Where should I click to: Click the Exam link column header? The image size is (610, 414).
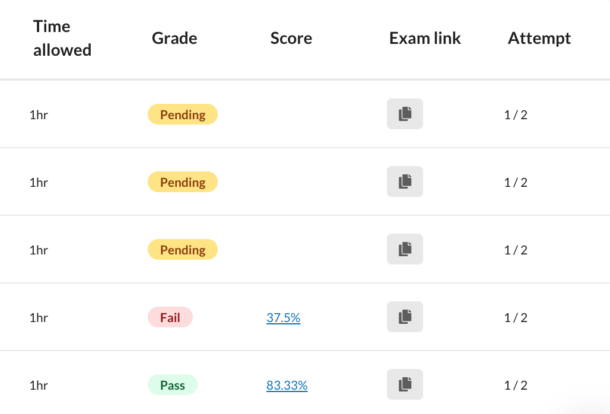pyautogui.click(x=425, y=38)
